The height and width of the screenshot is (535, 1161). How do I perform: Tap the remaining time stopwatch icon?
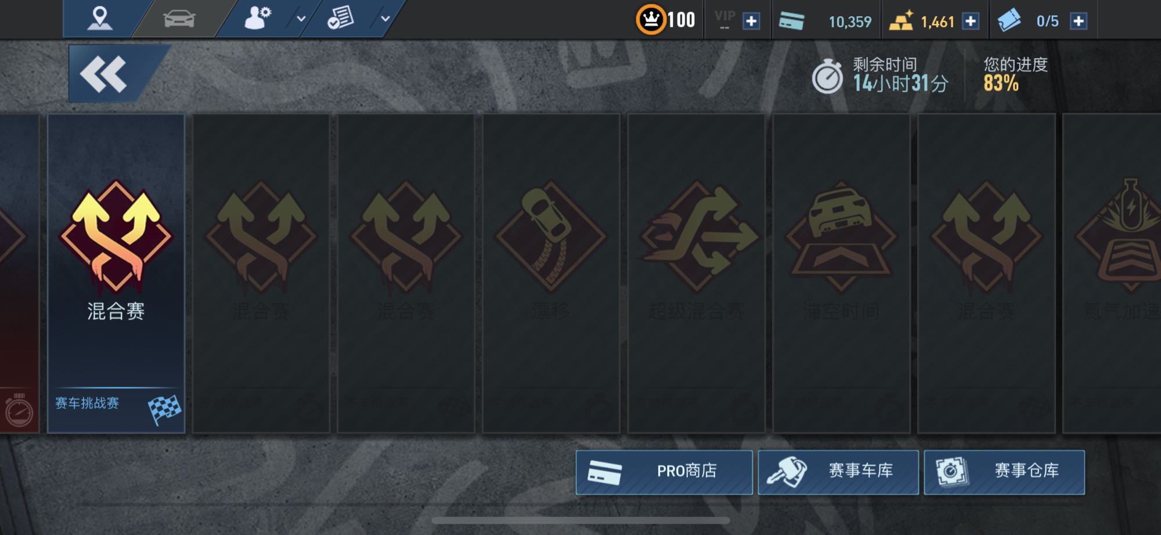[827, 77]
